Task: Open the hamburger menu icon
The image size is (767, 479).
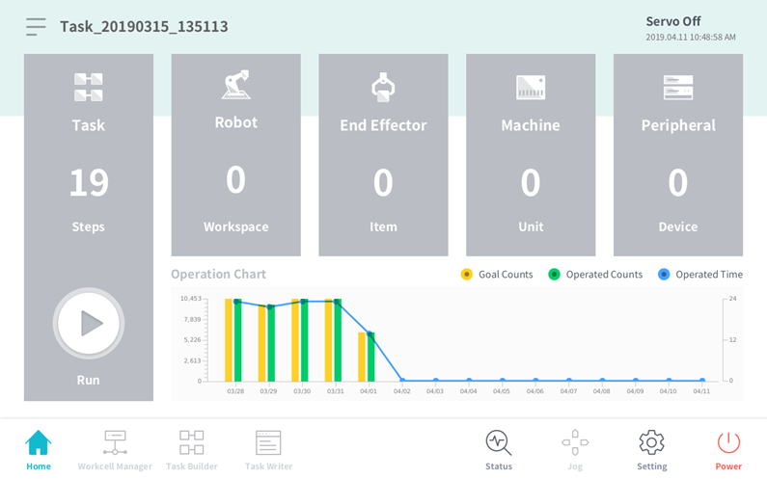Action: pyautogui.click(x=36, y=27)
